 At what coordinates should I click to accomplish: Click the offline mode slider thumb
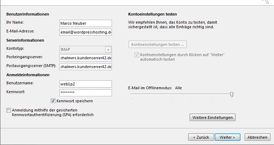point(232,94)
